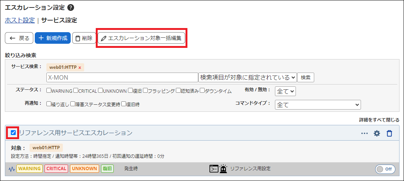Screen dimensions: 404x181
Task: Switch to the ホスト設定 tab
Action: point(20,20)
